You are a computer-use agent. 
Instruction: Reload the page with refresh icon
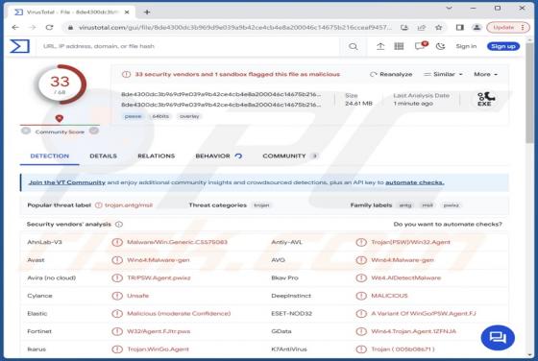coord(49,28)
